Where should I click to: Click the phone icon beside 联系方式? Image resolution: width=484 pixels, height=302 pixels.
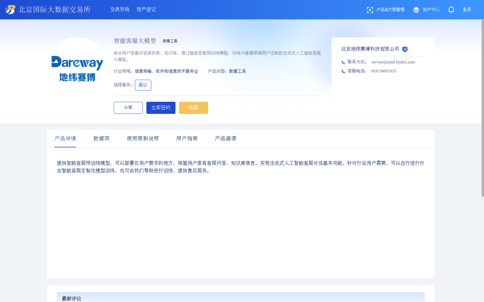(343, 63)
